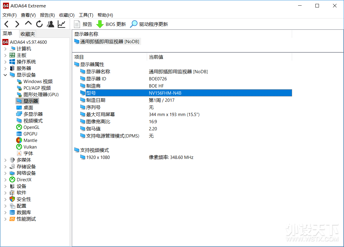Open the line chart icon
344x247 pixels.
tap(61, 24)
